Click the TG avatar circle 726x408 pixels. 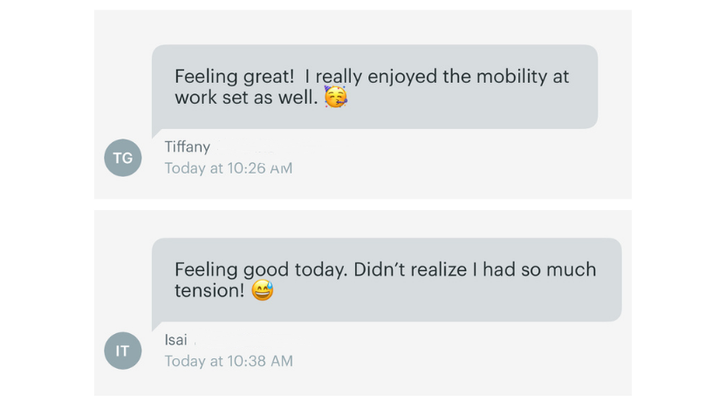coord(123,158)
